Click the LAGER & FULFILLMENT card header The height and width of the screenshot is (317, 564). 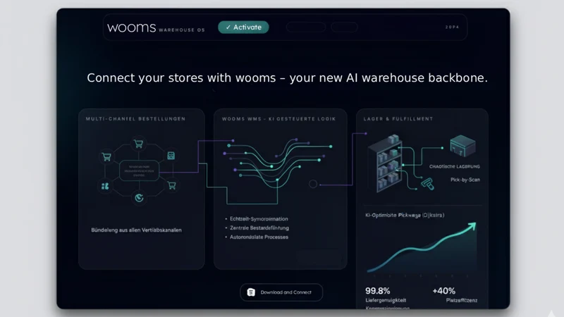398,119
